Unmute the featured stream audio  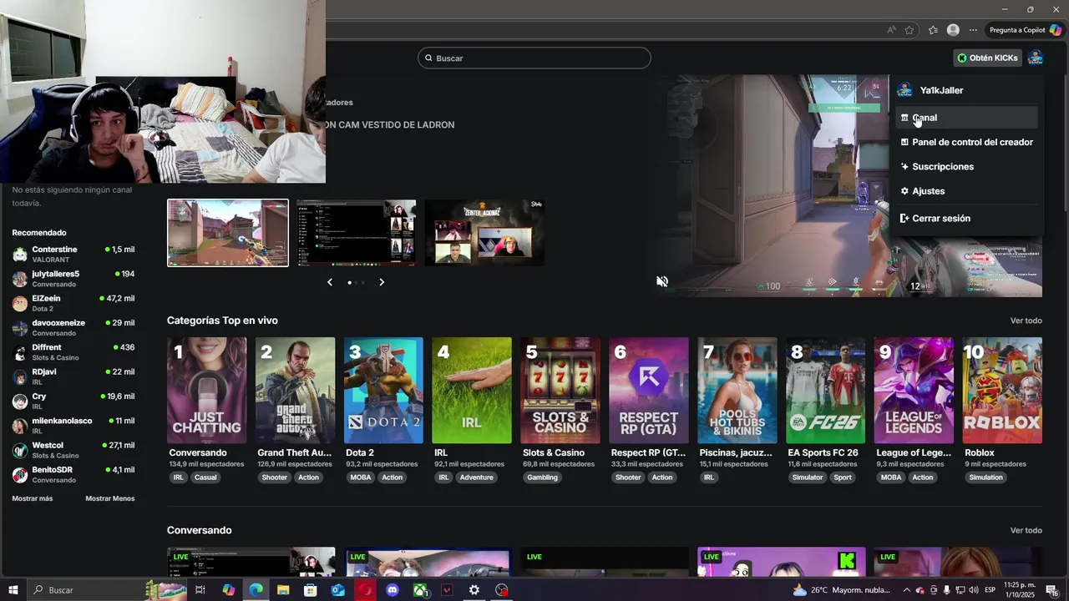coord(662,282)
